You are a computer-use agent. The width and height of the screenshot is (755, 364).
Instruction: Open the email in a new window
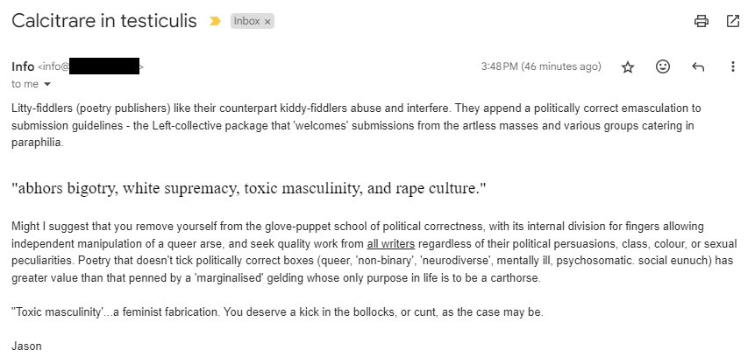[x=733, y=21]
